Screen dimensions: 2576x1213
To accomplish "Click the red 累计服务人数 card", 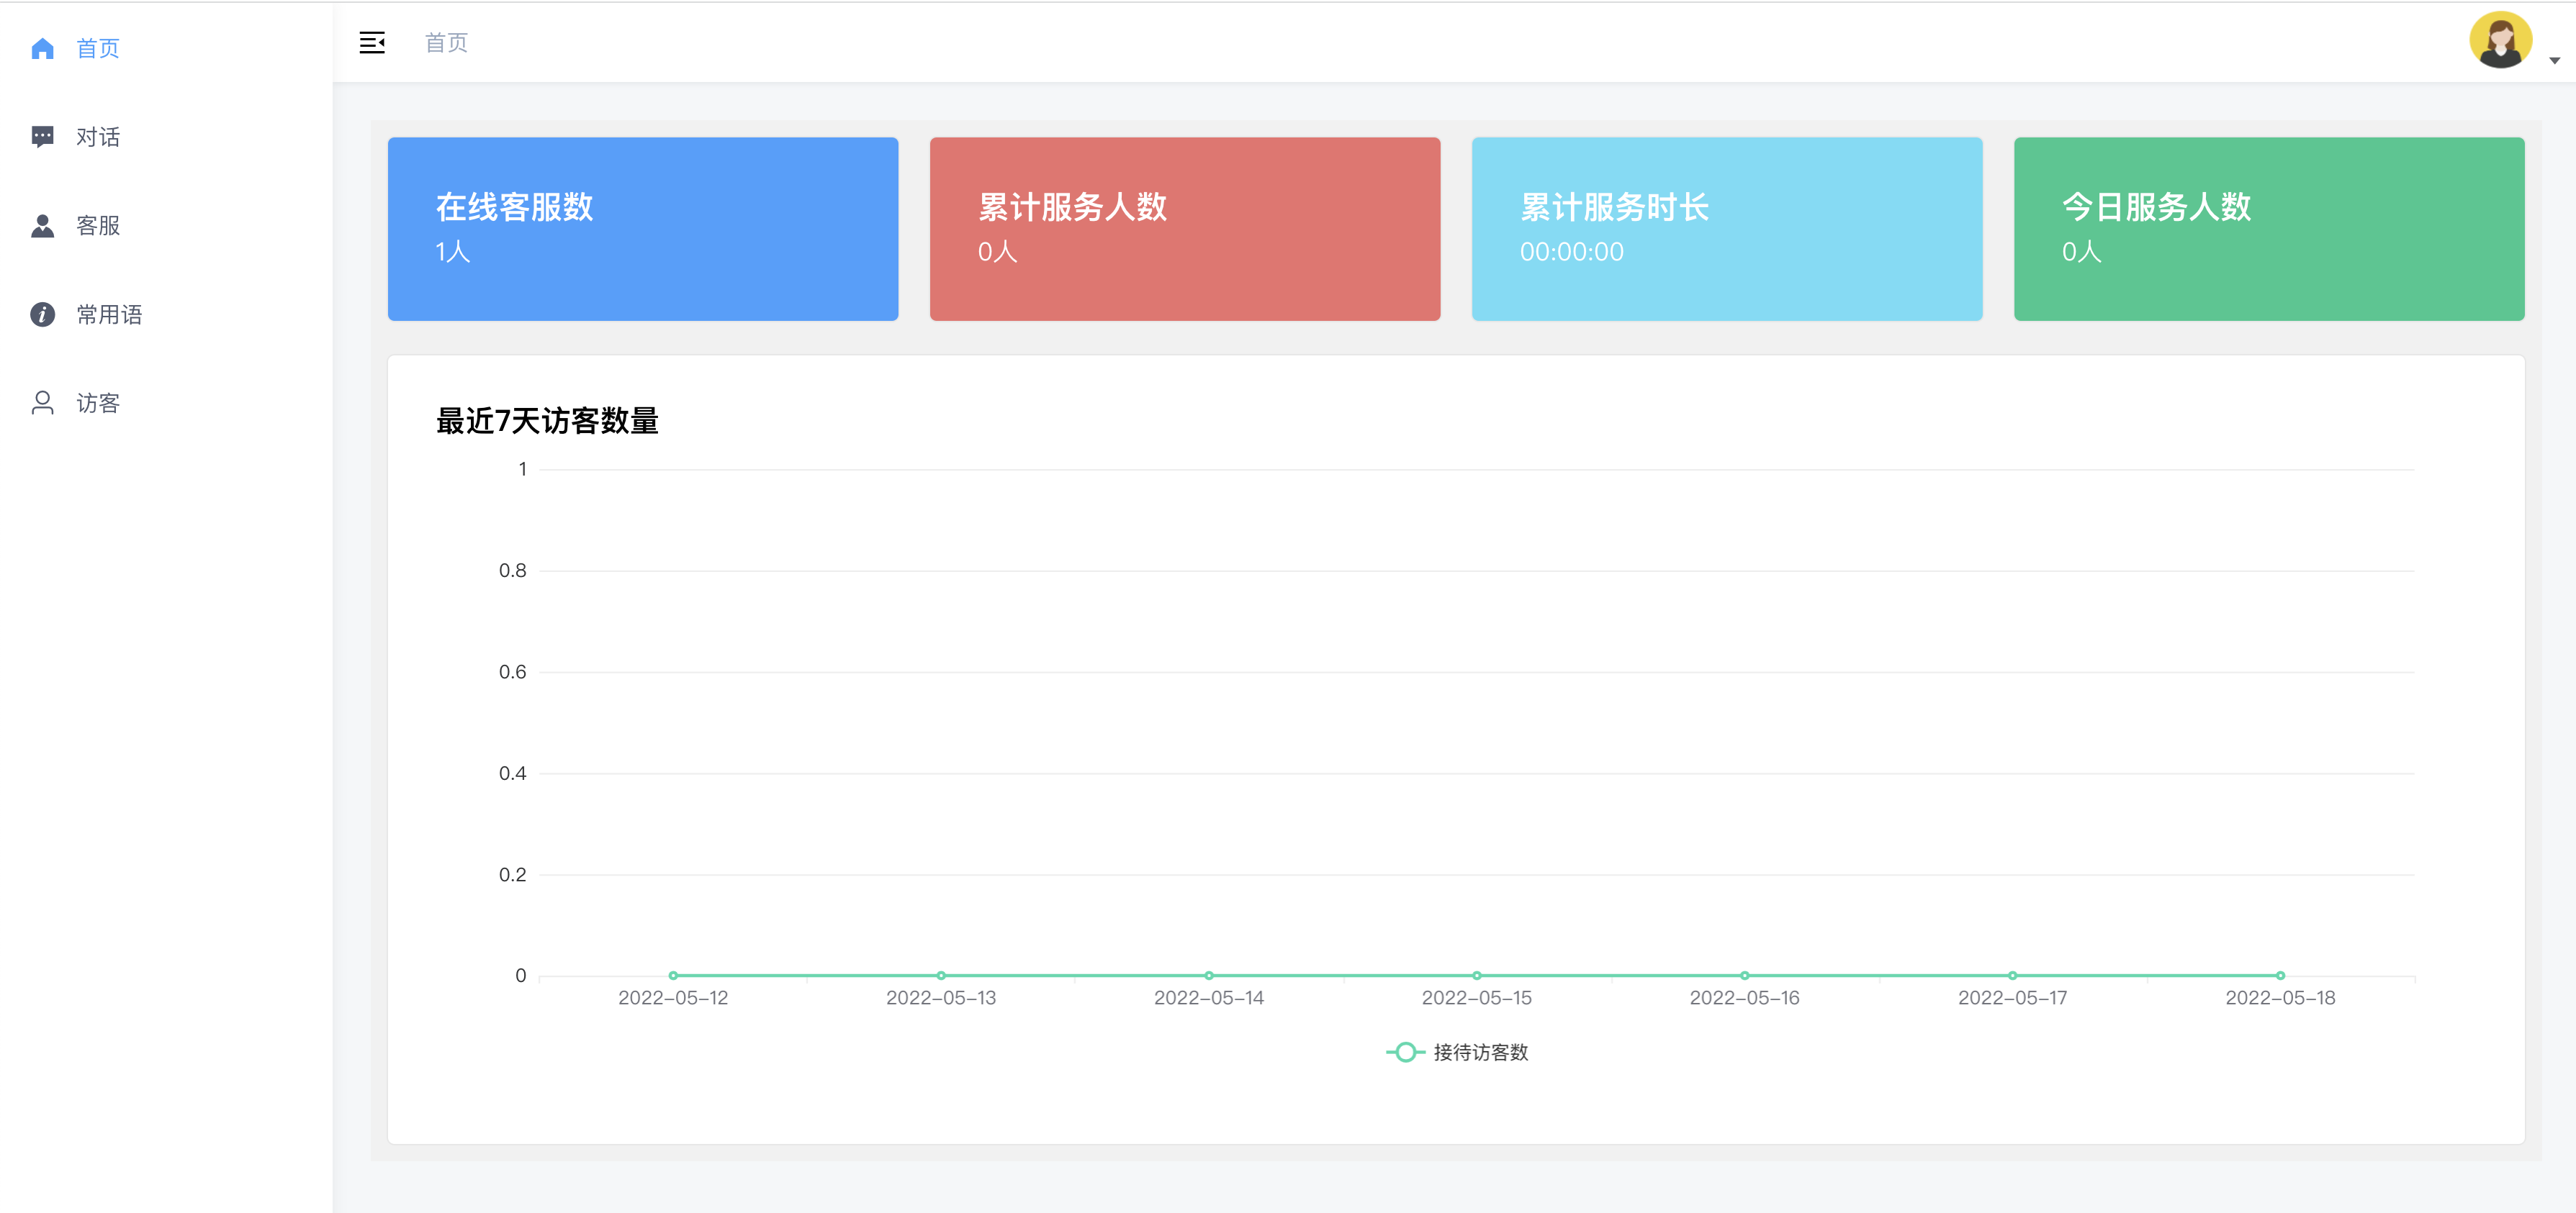I will [x=1185, y=229].
